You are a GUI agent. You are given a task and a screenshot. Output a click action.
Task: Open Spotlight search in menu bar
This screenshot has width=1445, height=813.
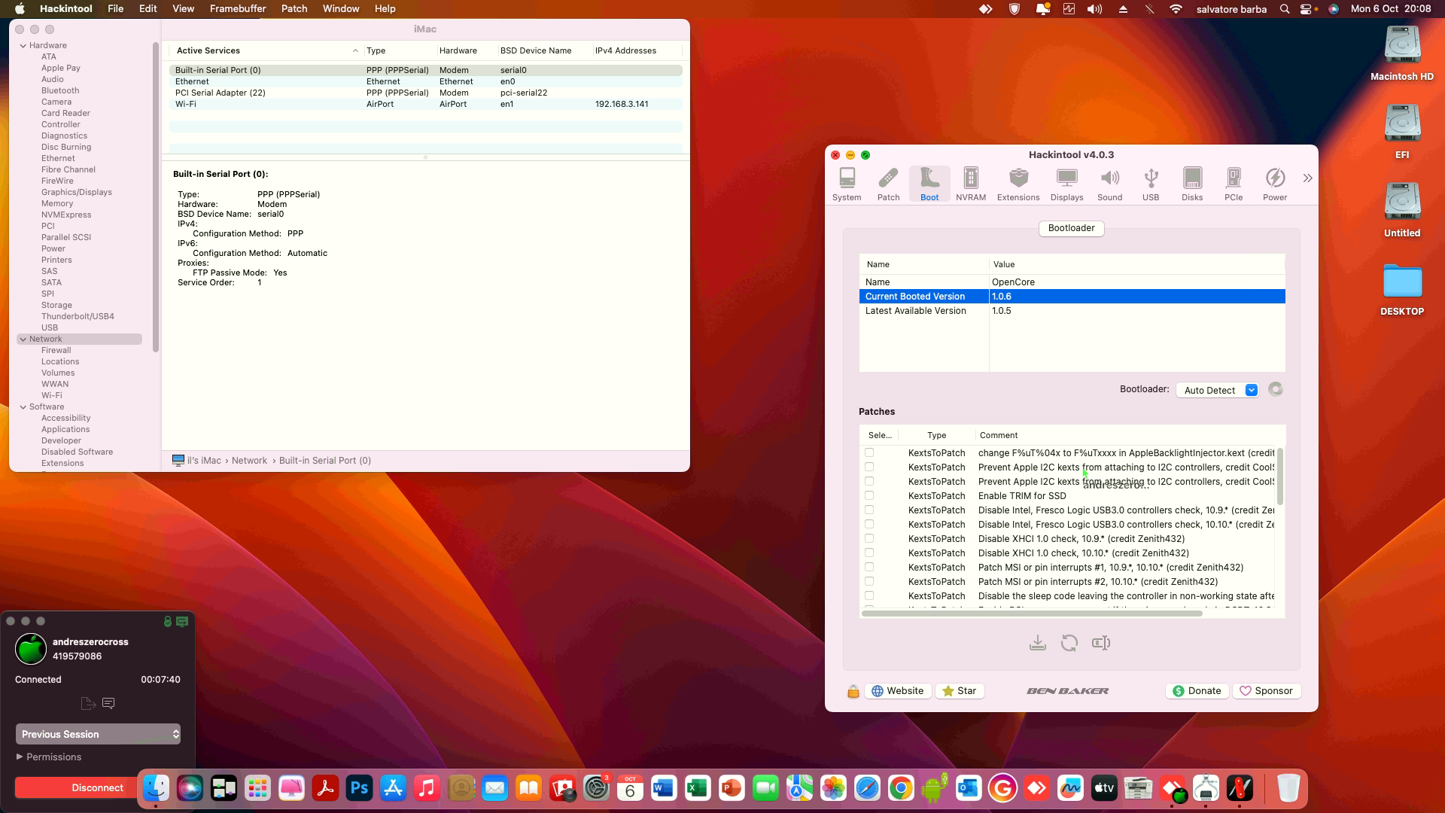click(x=1285, y=9)
